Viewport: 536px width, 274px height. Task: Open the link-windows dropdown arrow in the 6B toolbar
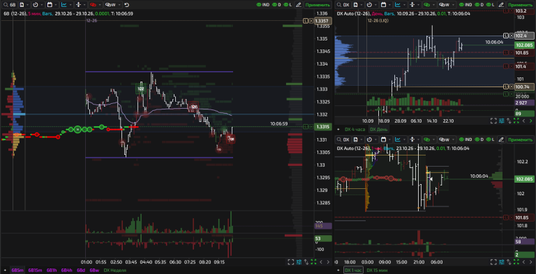[99, 5]
